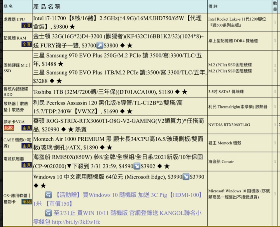Click 品名 column header
This screenshot has width=280, height=227.
(8, 7)
